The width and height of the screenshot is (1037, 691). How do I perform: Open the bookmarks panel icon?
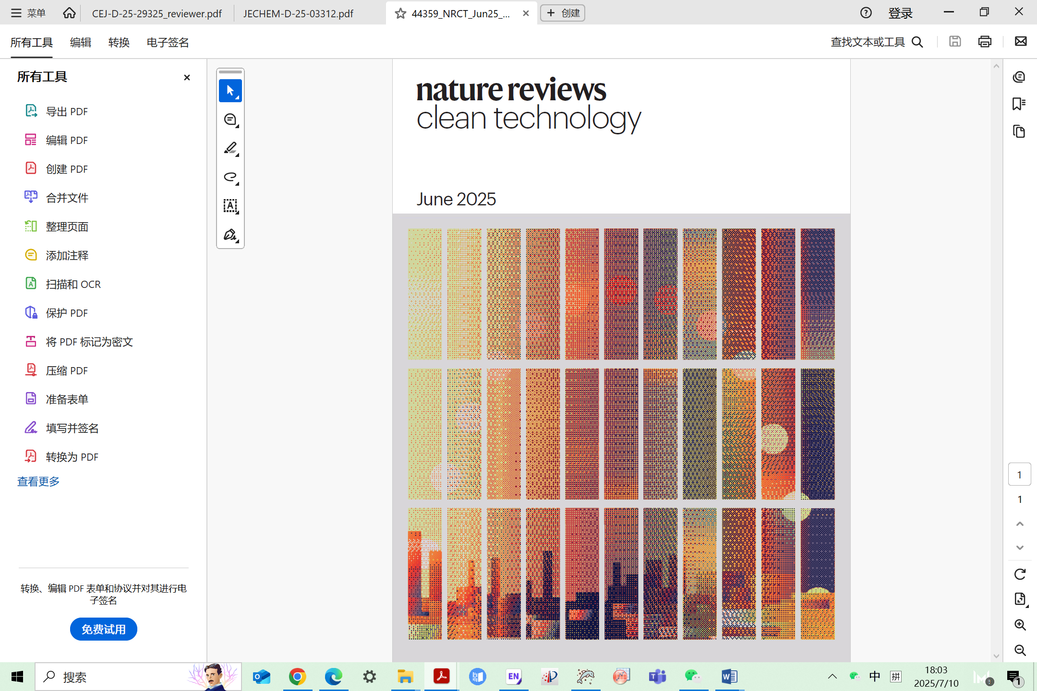point(1019,104)
